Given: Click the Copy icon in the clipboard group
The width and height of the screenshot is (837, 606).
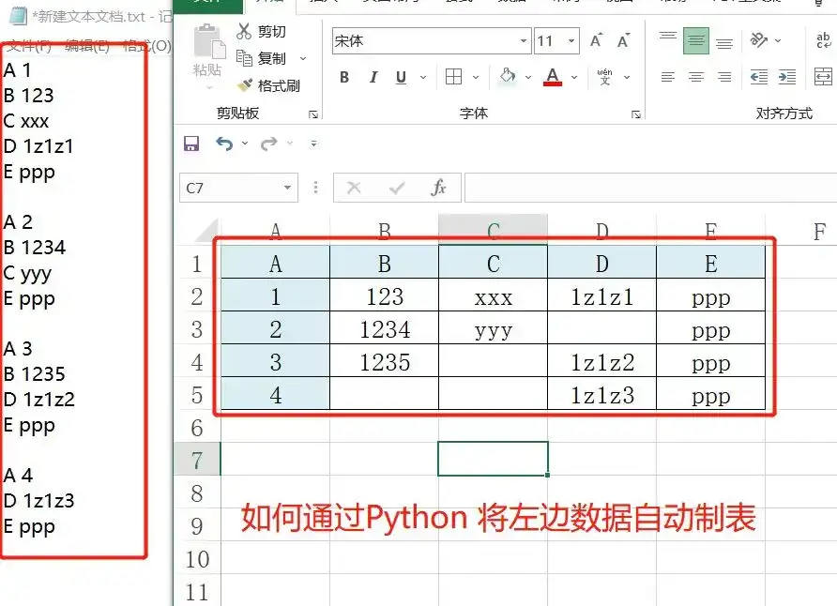Looking at the screenshot, I should point(244,57).
